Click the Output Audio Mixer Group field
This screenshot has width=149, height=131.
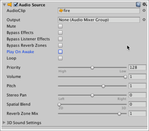tap(99, 20)
